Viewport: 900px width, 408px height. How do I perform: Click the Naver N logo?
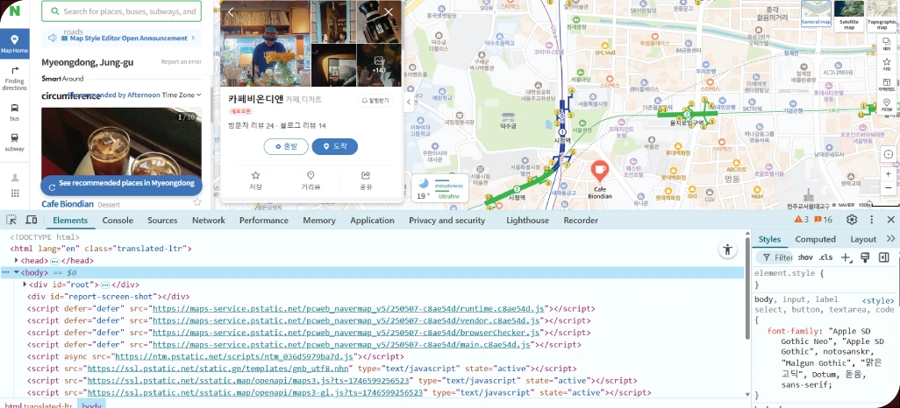pos(14,11)
